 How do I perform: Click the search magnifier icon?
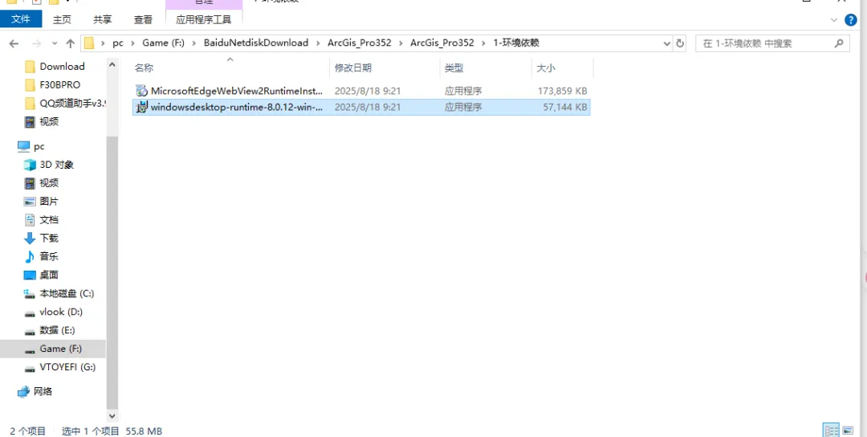pyautogui.click(x=839, y=43)
